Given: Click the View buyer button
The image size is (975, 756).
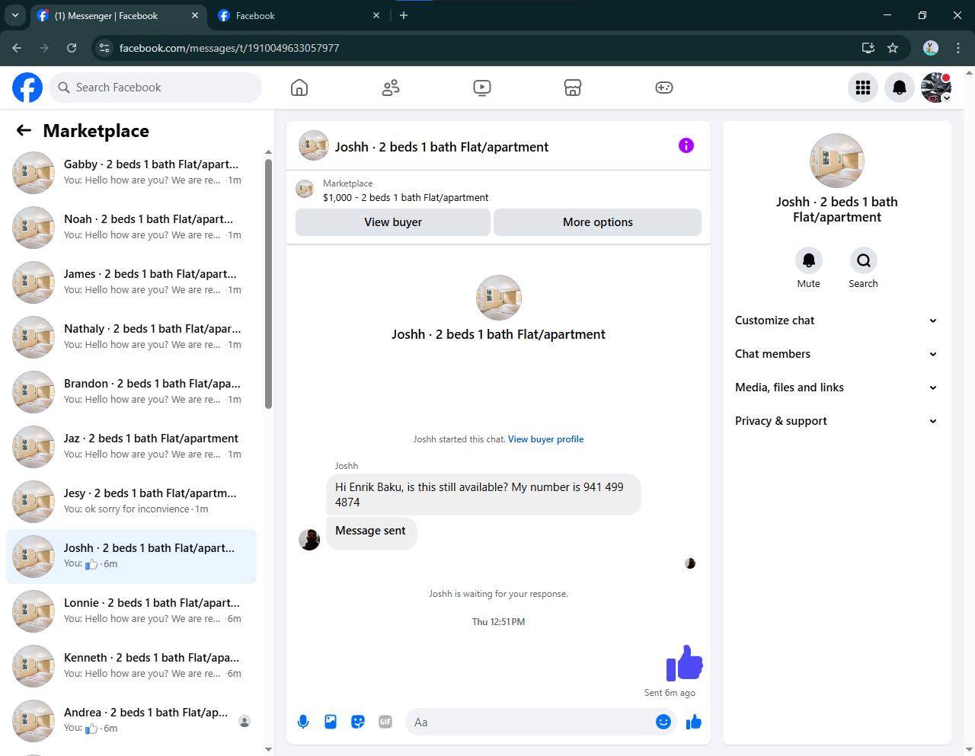Looking at the screenshot, I should click(x=393, y=222).
